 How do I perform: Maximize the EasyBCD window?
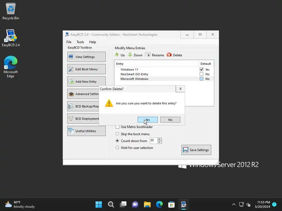tap(200, 35)
